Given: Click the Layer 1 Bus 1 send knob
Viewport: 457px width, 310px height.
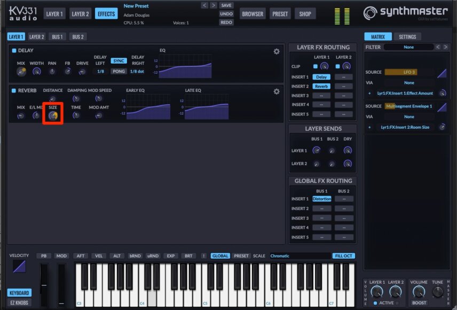Looking at the screenshot, I should 316,150.
